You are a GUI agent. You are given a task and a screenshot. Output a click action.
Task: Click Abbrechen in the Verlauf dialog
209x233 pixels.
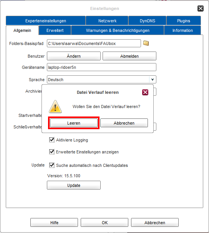[124, 123]
